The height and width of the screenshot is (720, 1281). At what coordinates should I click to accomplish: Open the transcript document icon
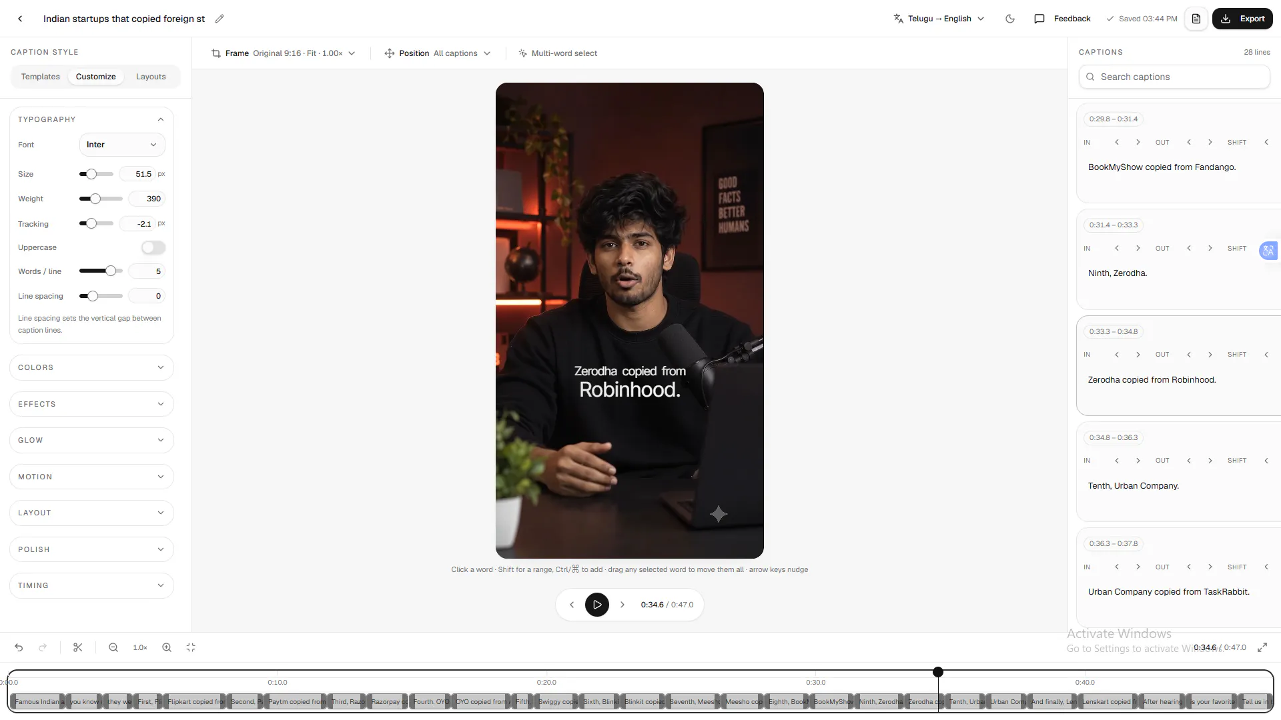click(1196, 19)
